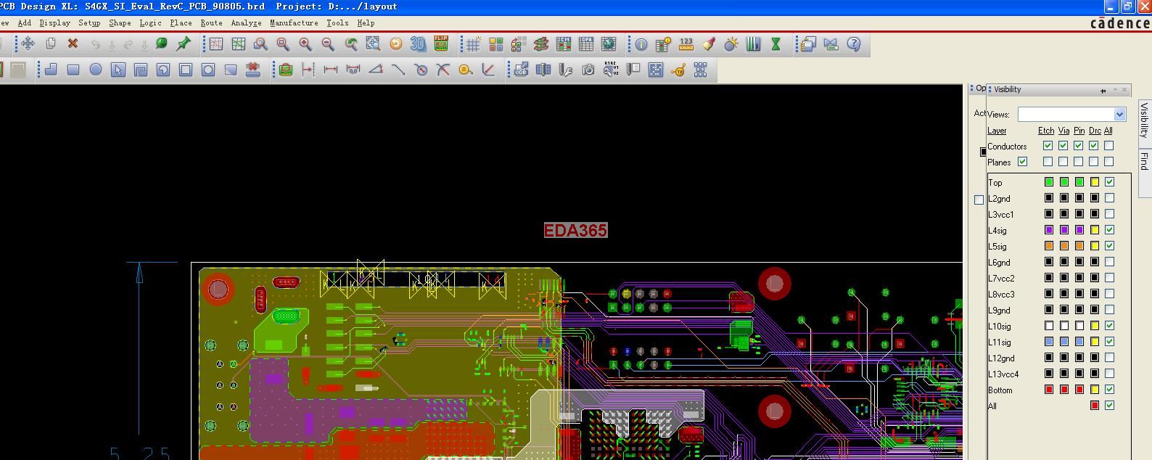The height and width of the screenshot is (460, 1152).
Task: Open the Manufacture menu
Action: (x=294, y=22)
